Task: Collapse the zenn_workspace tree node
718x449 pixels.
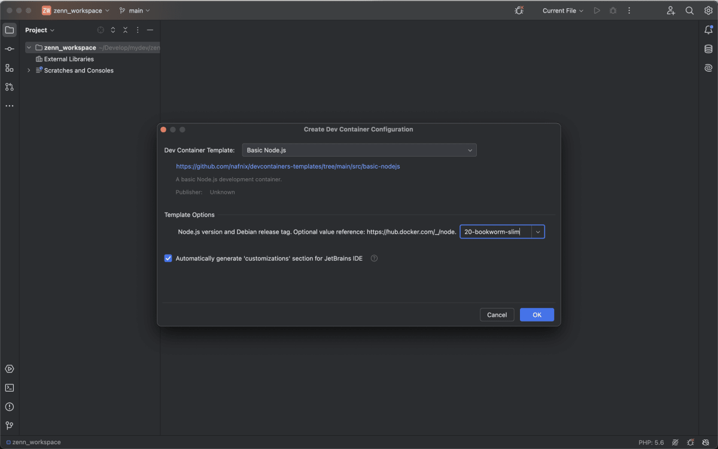Action: [x=29, y=47]
